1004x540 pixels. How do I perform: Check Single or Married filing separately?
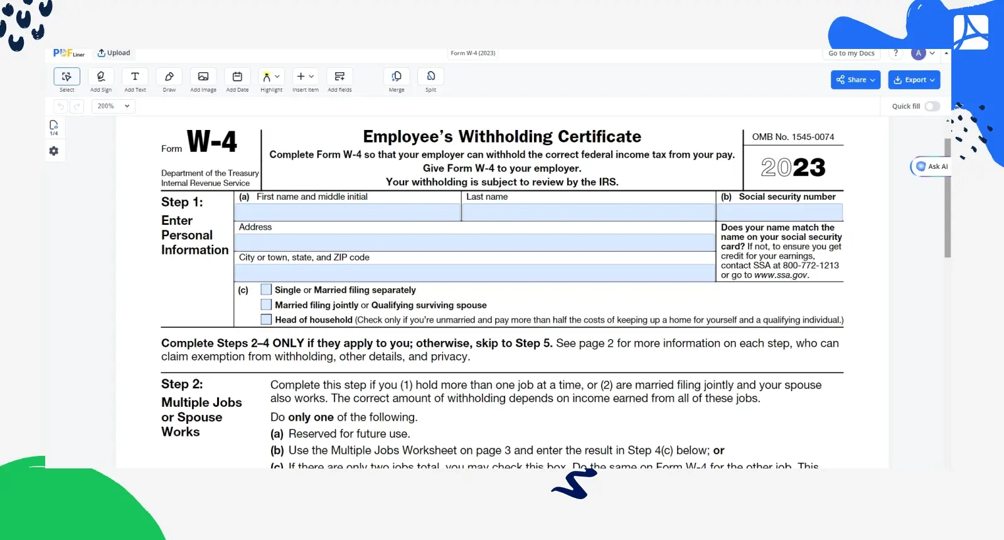[x=266, y=289]
